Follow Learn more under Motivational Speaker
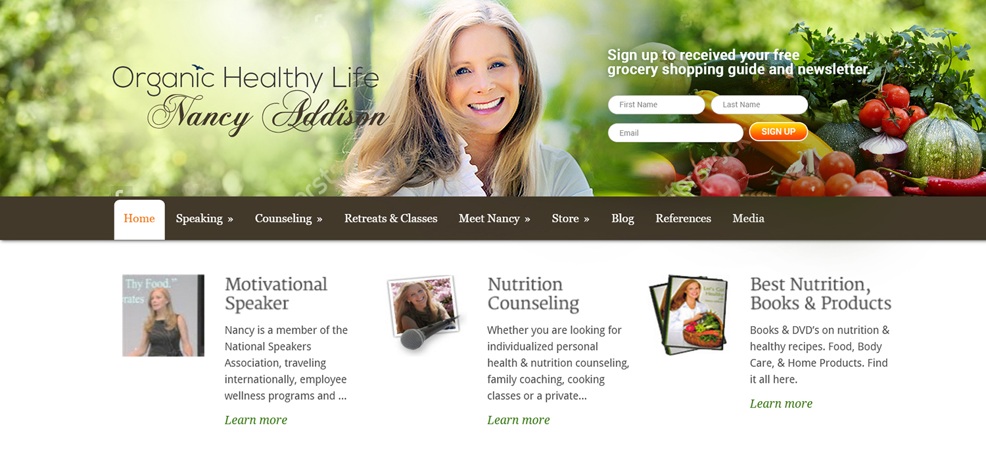The image size is (986, 457). (x=256, y=420)
